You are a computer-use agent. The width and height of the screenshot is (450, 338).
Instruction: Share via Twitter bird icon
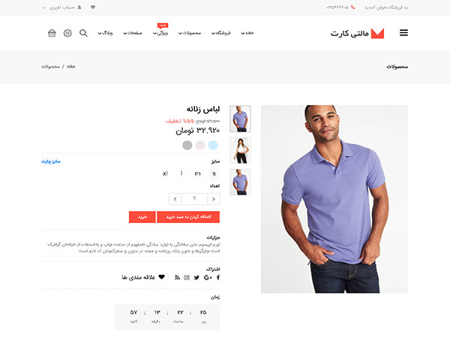(196, 277)
